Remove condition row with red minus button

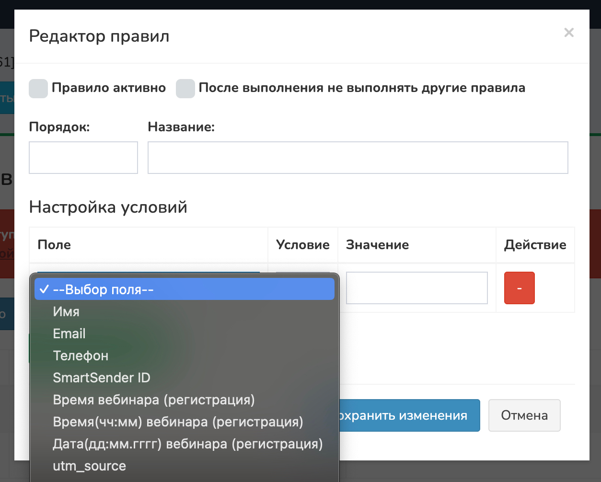[519, 288]
